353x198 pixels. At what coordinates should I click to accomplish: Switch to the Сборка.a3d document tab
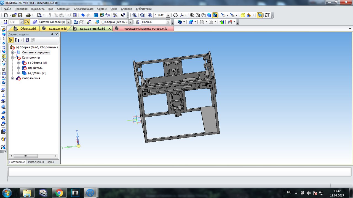click(x=28, y=29)
